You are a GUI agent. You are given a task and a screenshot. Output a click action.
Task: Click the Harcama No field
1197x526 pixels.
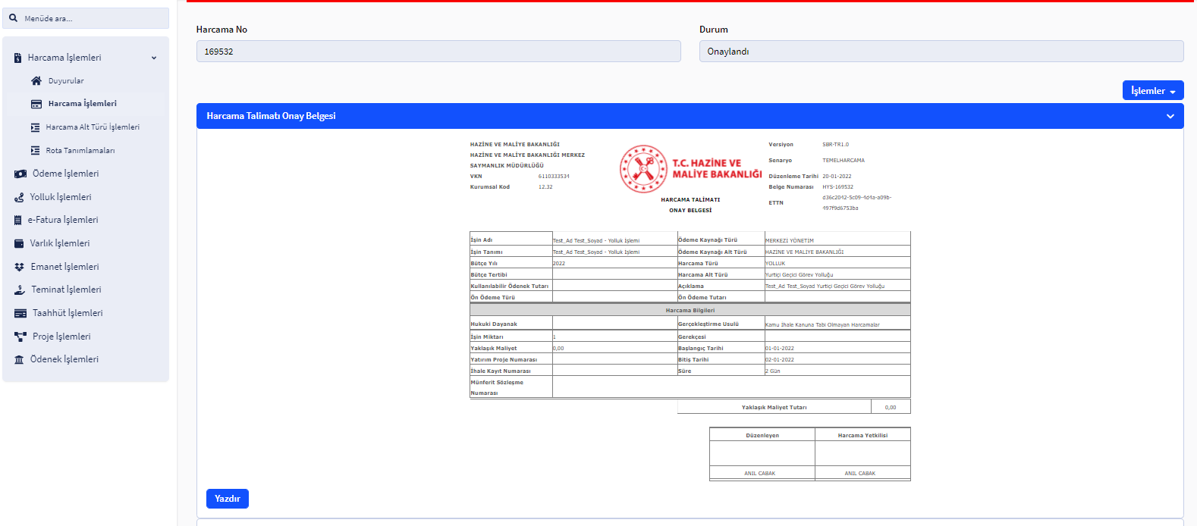[438, 52]
